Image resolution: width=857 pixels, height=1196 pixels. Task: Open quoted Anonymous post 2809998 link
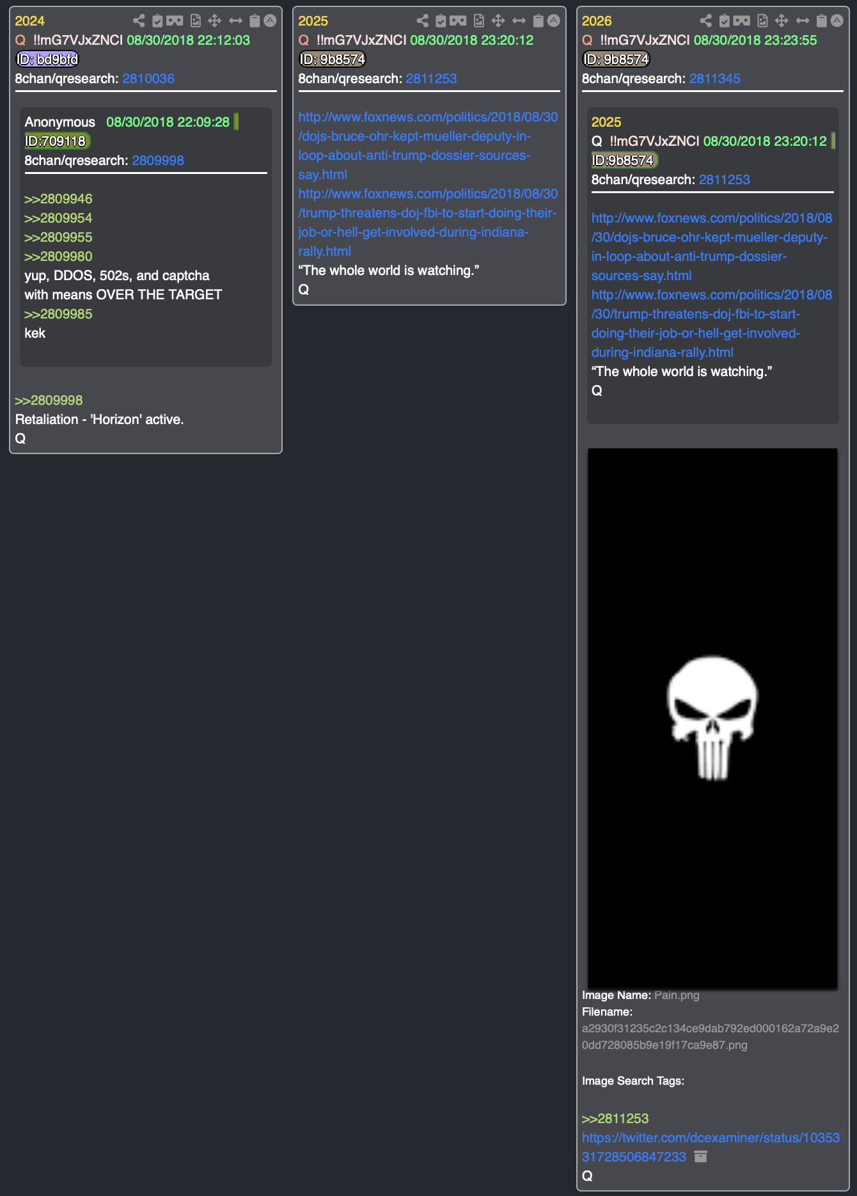point(158,161)
